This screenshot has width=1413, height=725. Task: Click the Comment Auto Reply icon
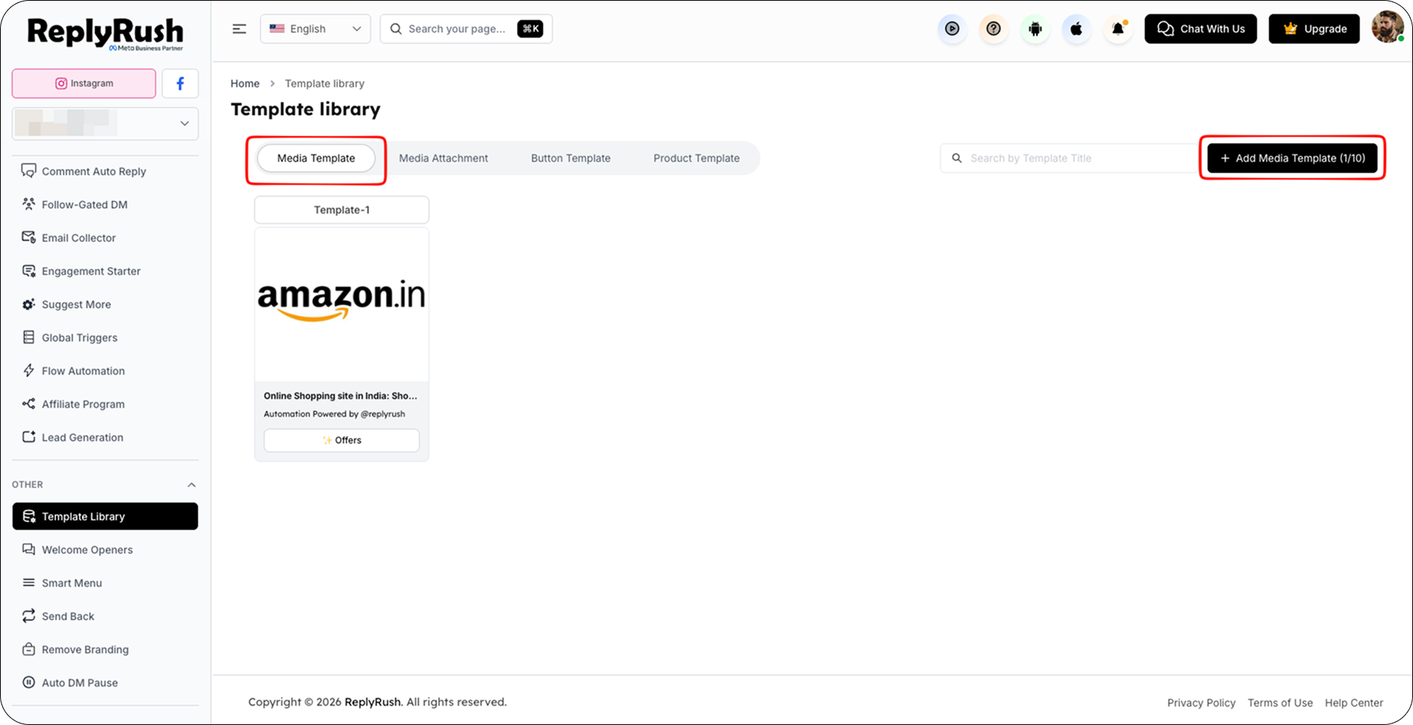29,171
